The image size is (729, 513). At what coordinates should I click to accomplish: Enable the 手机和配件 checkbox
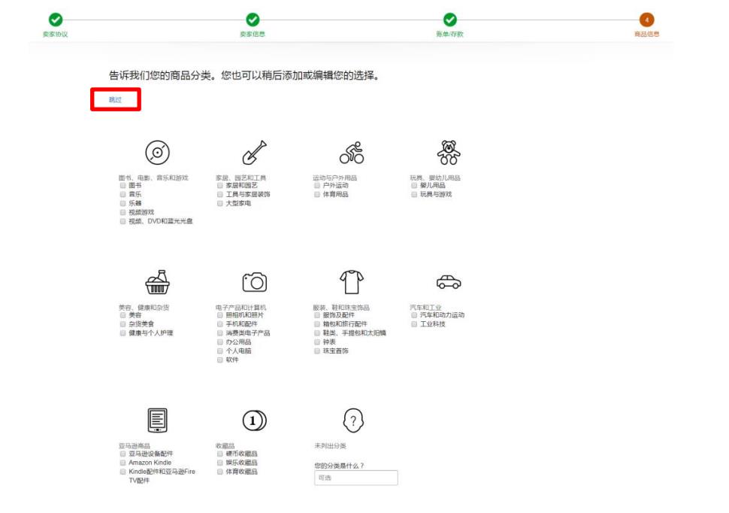point(220,324)
